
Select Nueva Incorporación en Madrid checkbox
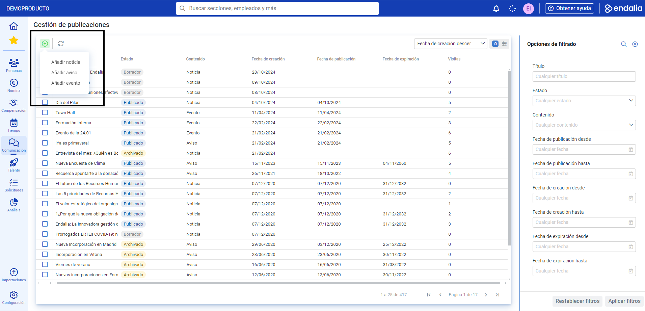click(45, 244)
